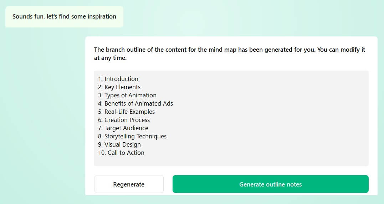Click the blank gray area right of "1. Introduction"
384x204 pixels.
(250, 79)
